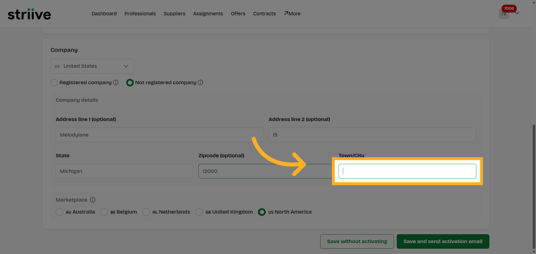Open the More navigation menu

coord(292,14)
